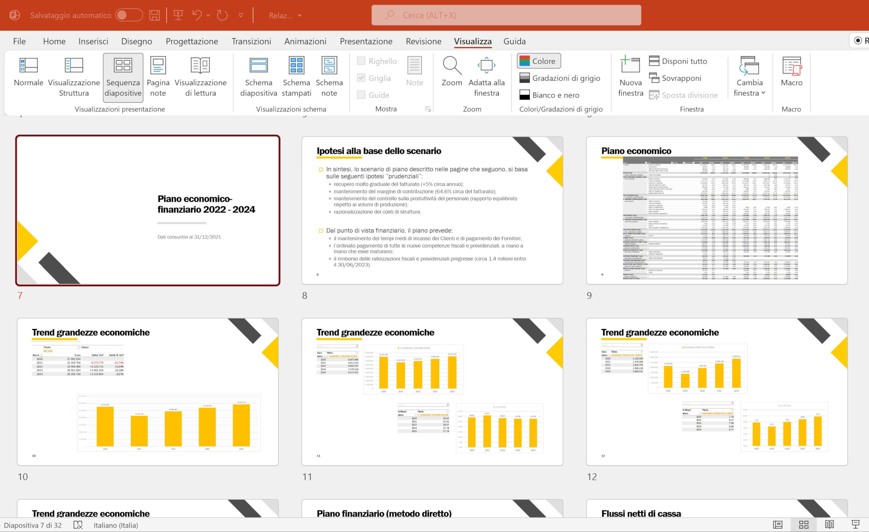Click the Visualizza tab
Image resolution: width=869 pixels, height=532 pixels.
[473, 41]
